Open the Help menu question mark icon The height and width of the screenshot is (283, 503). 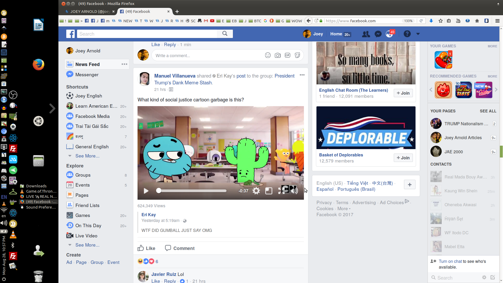407,34
